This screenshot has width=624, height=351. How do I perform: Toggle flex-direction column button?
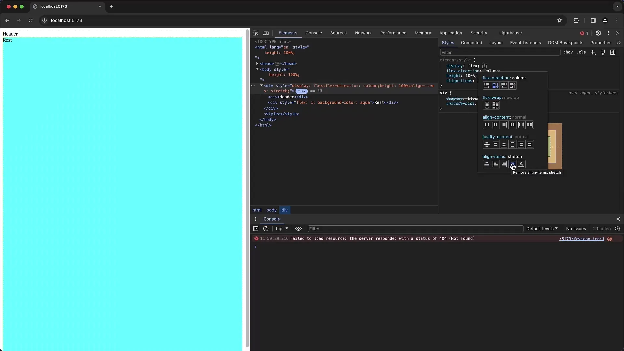pyautogui.click(x=495, y=85)
